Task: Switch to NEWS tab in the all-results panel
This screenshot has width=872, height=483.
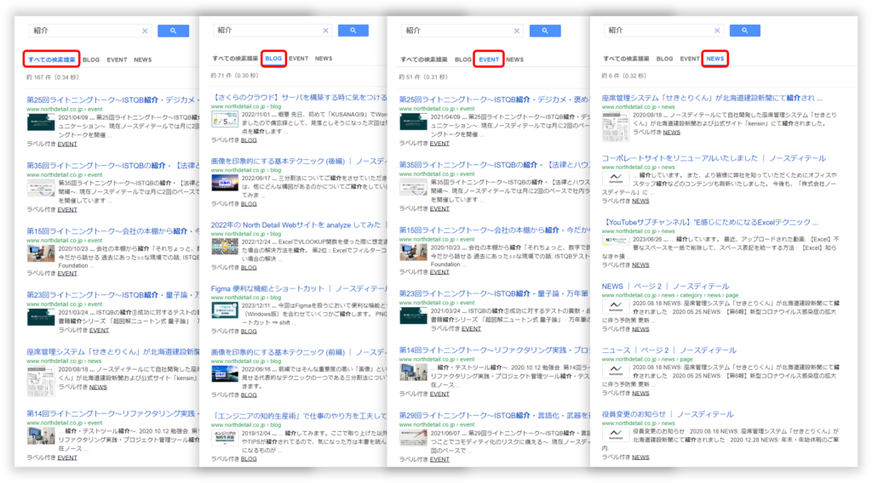Action: [x=142, y=60]
